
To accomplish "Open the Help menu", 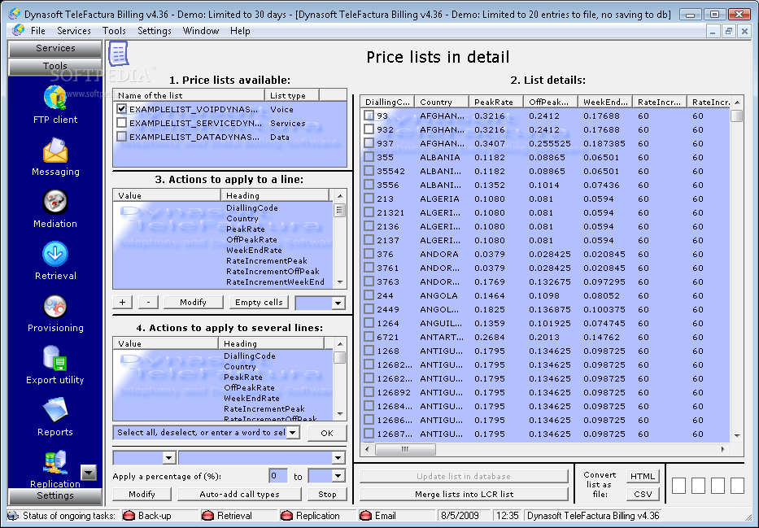I will tap(240, 31).
